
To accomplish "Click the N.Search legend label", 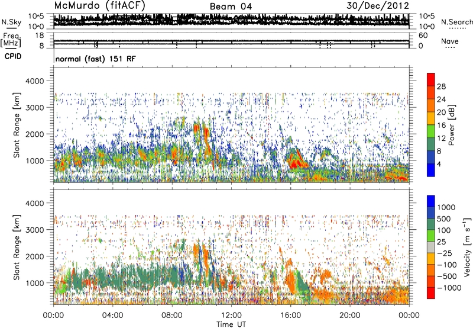I will [456, 22].
